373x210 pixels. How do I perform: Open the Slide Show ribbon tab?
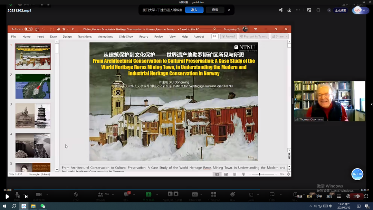[126, 37]
